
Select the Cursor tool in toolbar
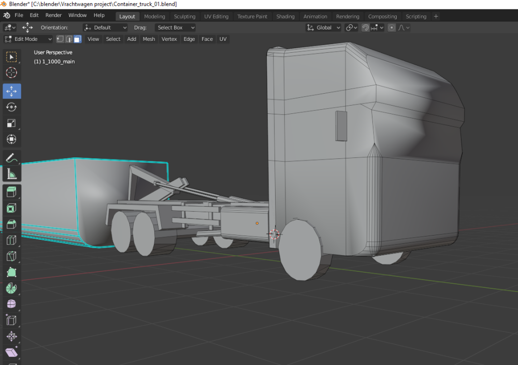point(11,72)
